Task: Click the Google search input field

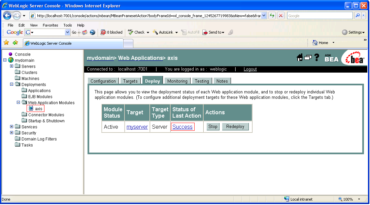Action: [x=320, y=16]
